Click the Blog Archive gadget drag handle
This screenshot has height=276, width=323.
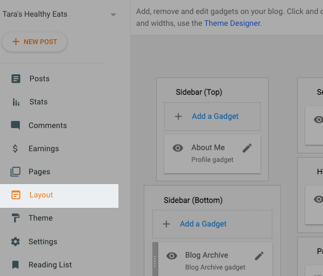(155, 261)
